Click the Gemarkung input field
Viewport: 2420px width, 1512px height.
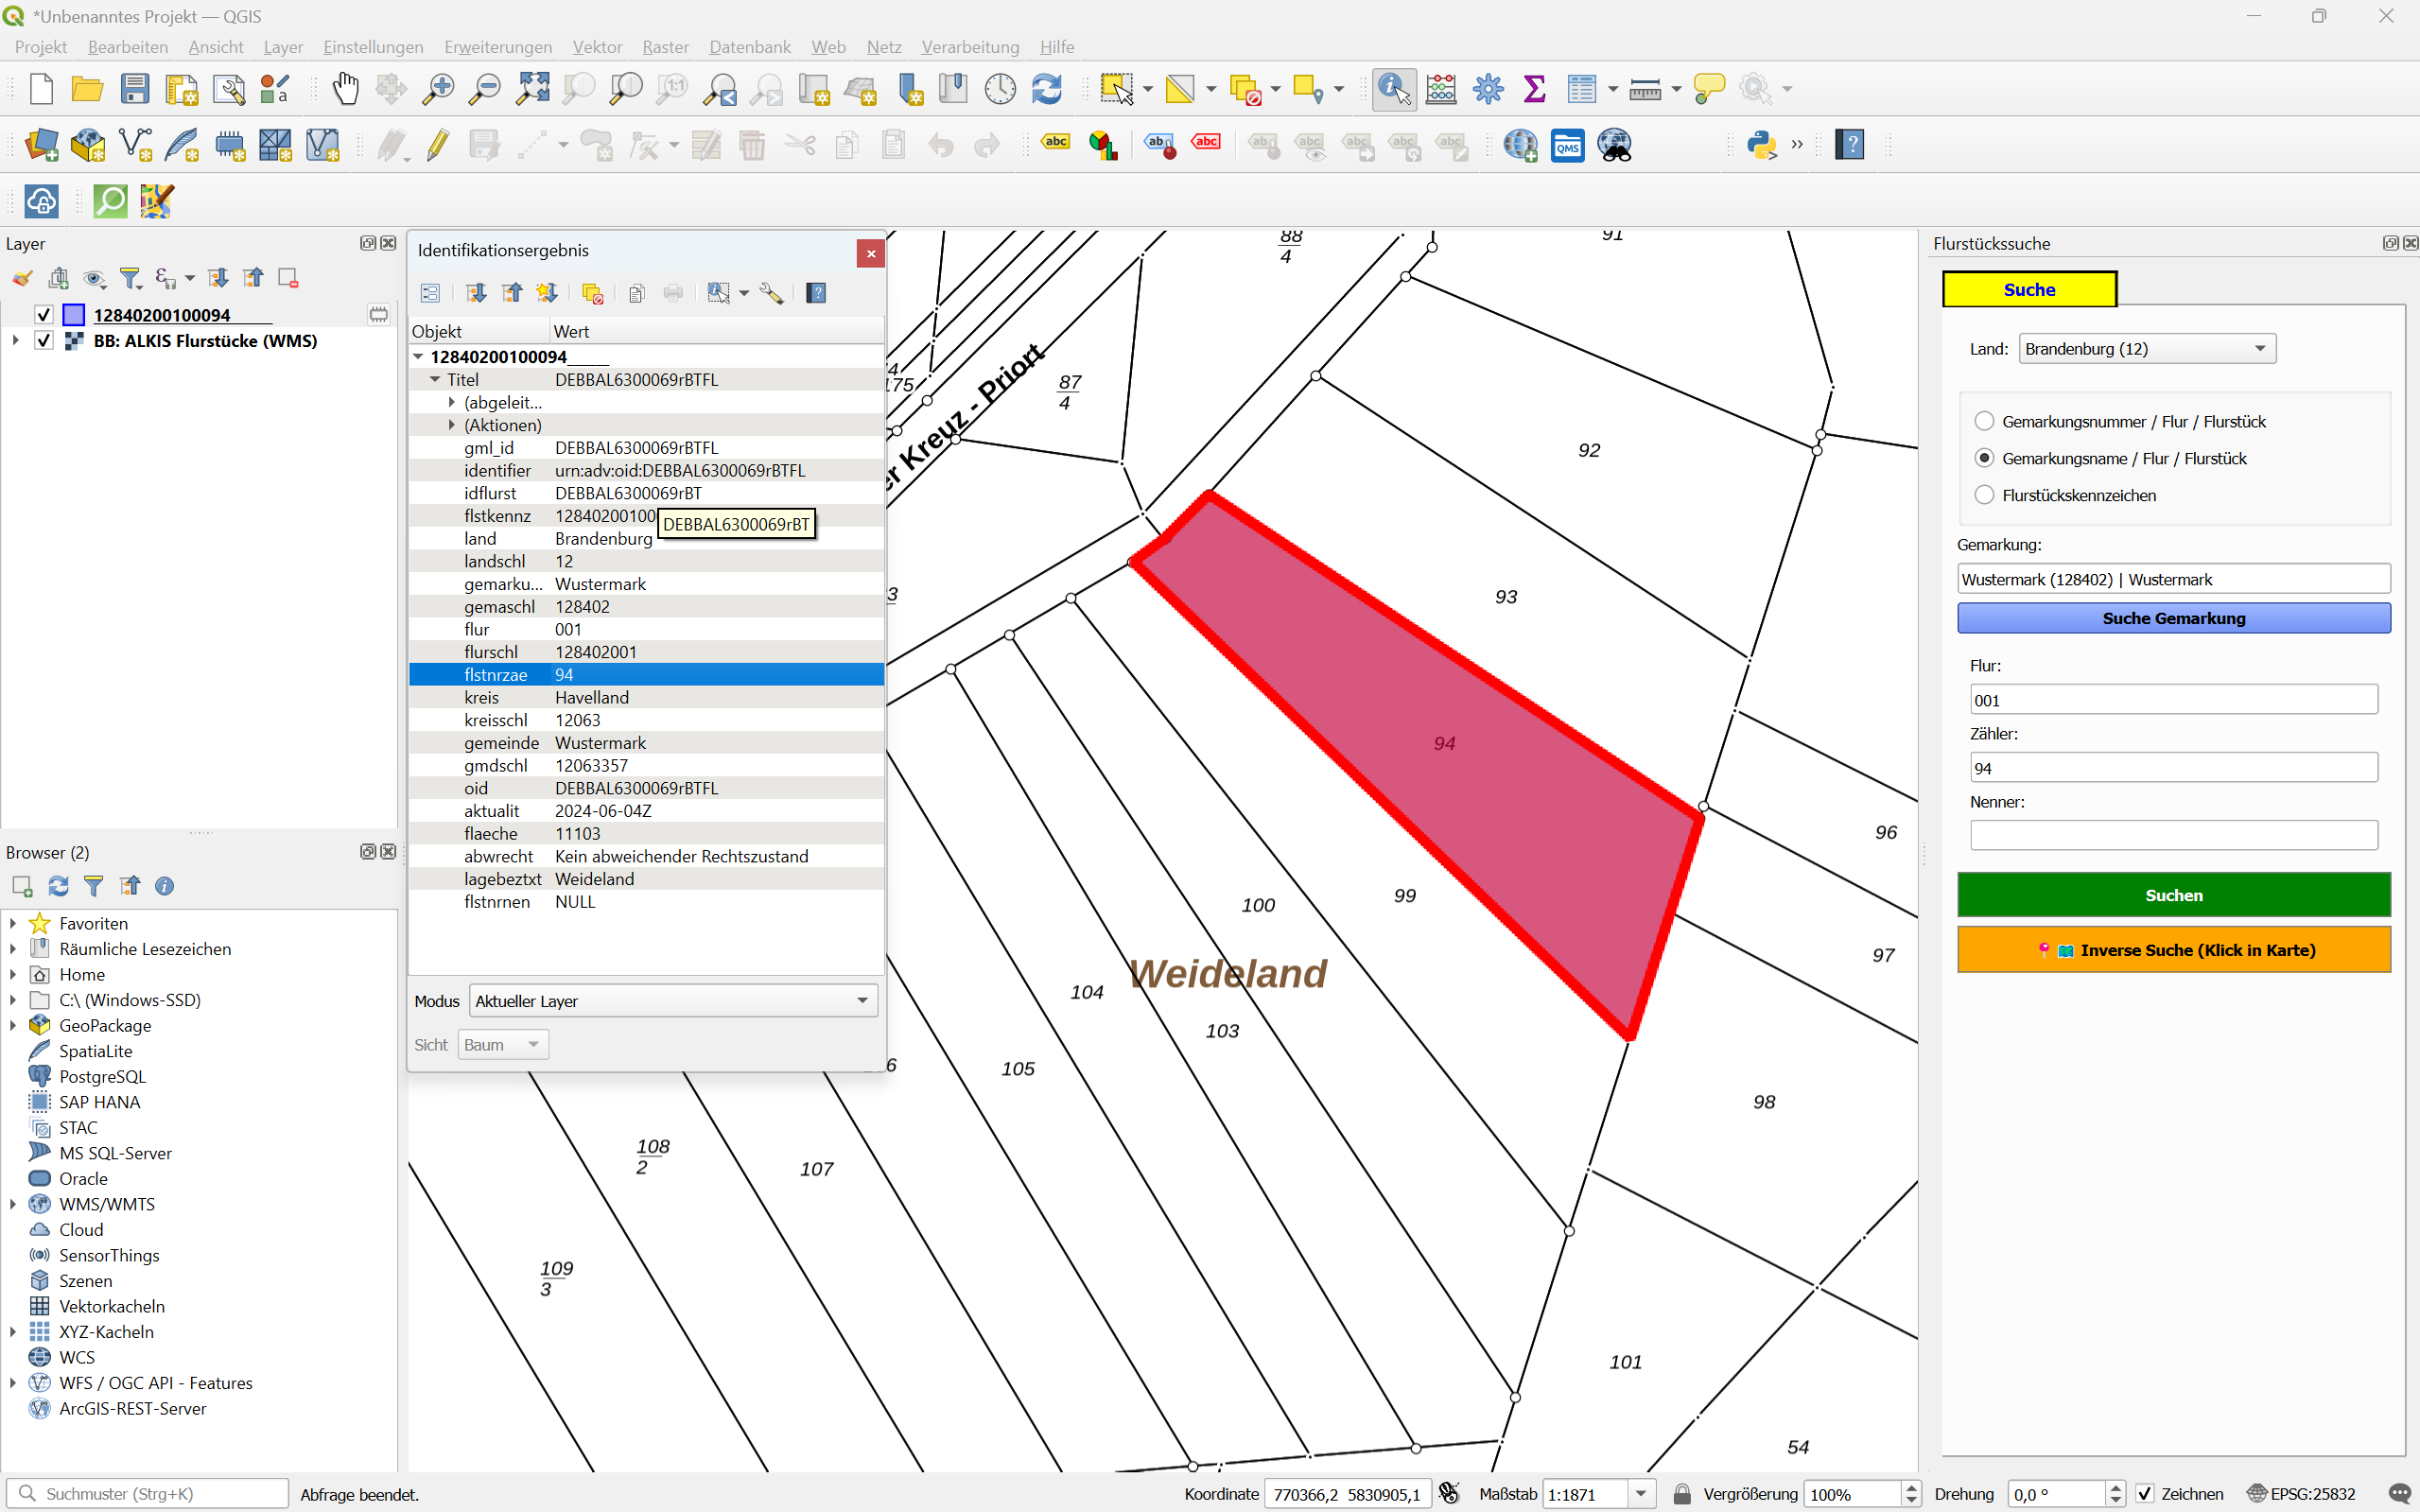[2173, 580]
